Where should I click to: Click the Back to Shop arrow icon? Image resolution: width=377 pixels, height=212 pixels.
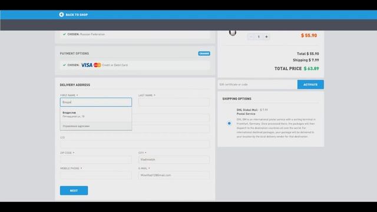61,15
